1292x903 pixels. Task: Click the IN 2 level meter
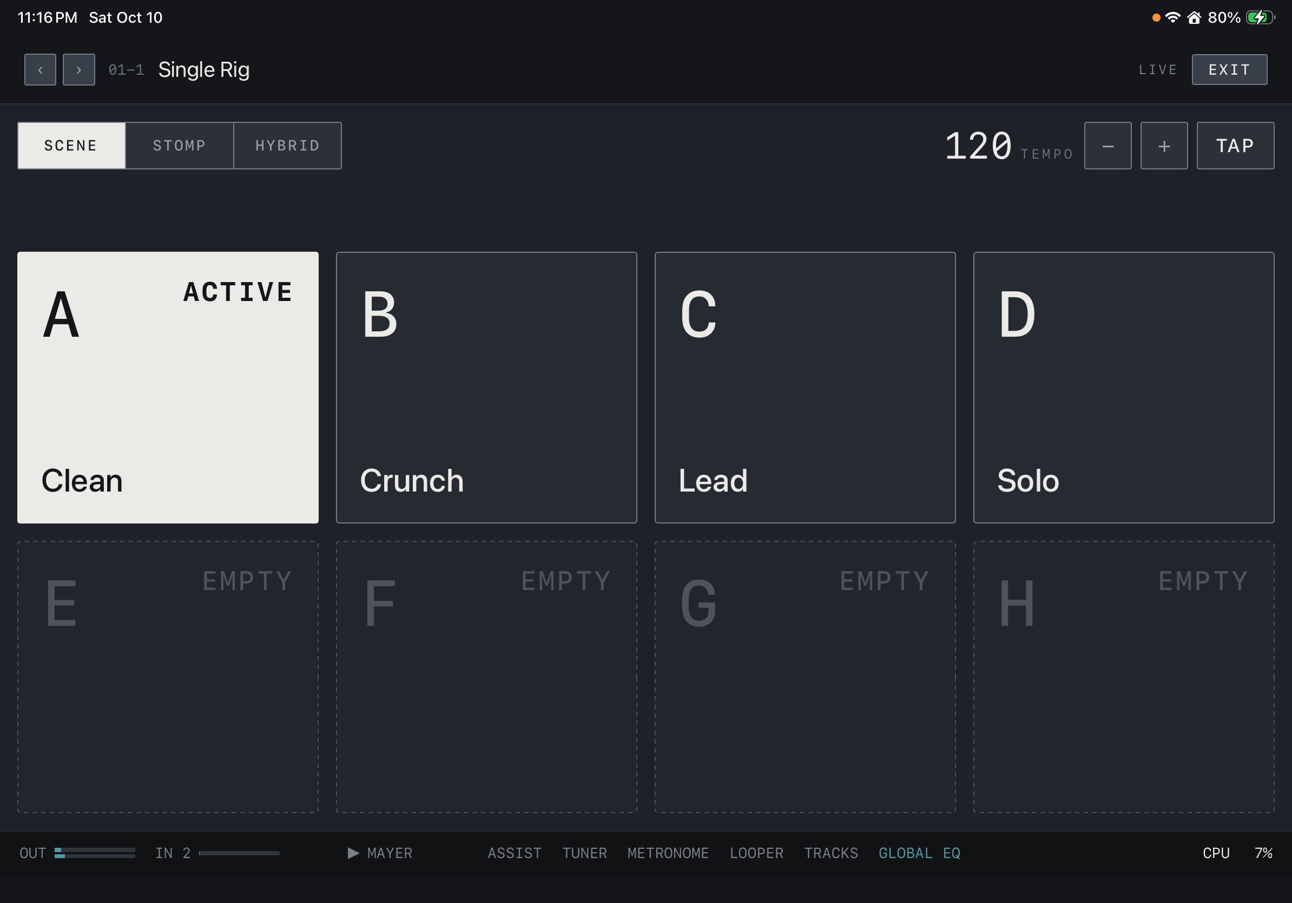[x=239, y=853]
